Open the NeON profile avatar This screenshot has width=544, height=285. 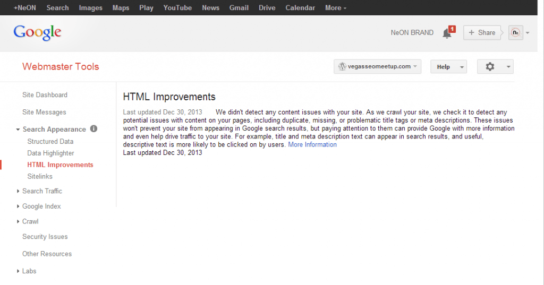[515, 32]
